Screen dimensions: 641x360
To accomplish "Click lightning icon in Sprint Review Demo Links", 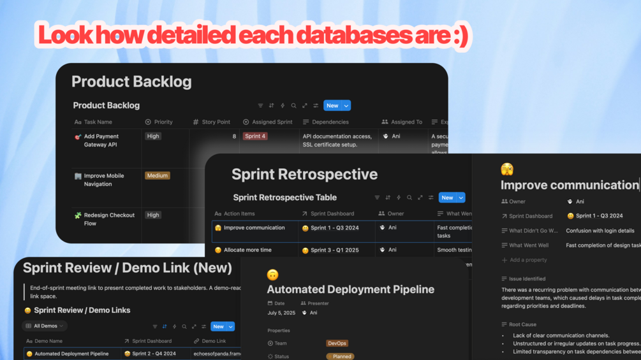I will (x=175, y=326).
